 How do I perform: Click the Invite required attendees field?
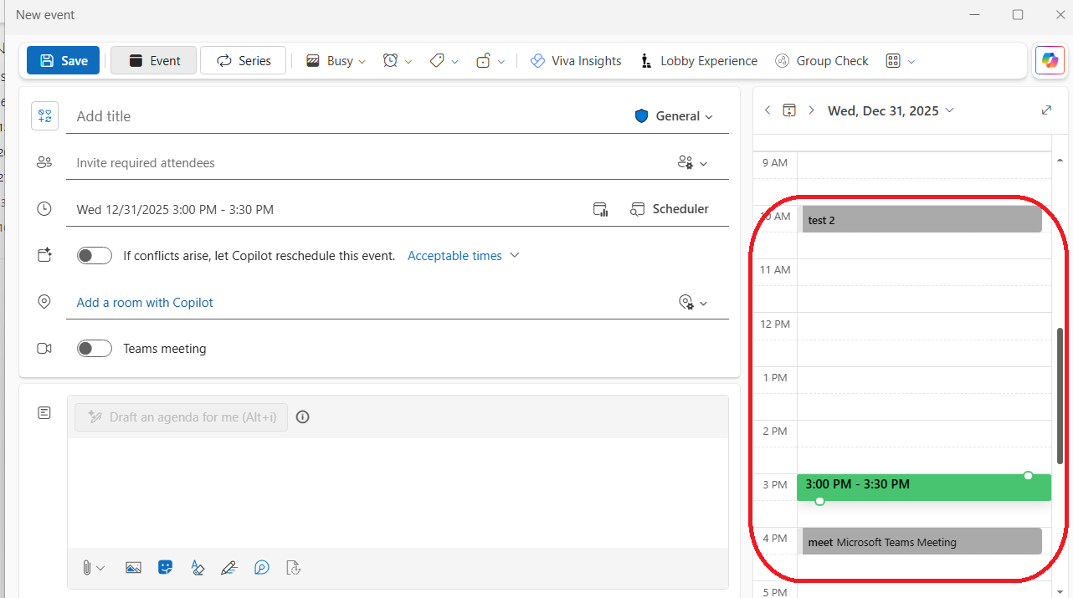click(368, 163)
